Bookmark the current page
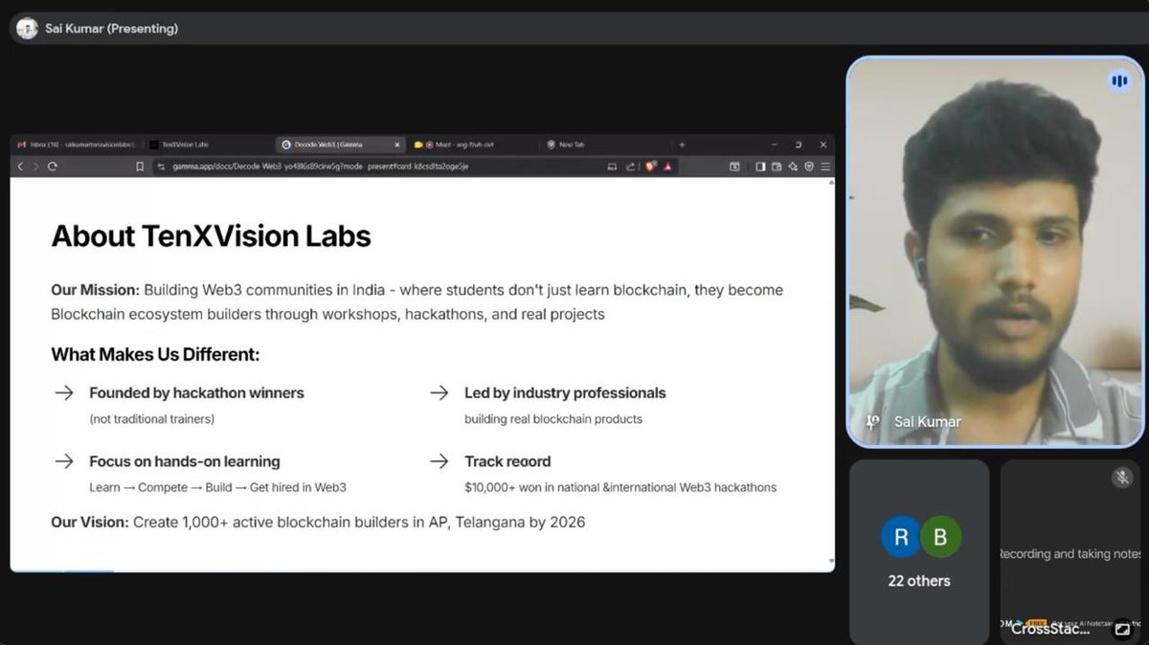The height and width of the screenshot is (645, 1149). click(140, 167)
